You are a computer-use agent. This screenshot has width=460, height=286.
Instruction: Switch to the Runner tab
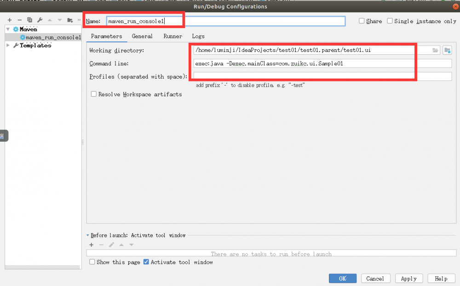point(173,36)
